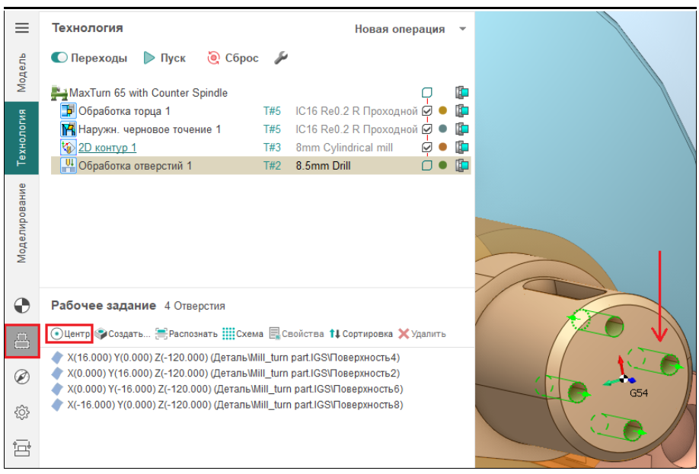Click the compass icon in sidebar
This screenshot has width=699, height=474.
(x=22, y=377)
